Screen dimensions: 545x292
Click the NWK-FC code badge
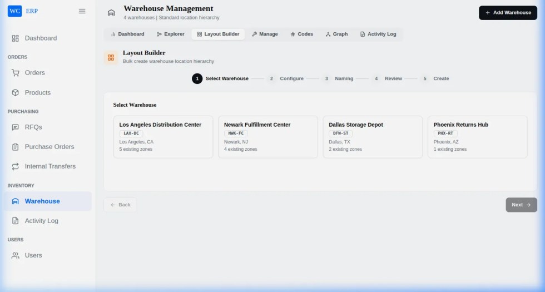coord(236,133)
